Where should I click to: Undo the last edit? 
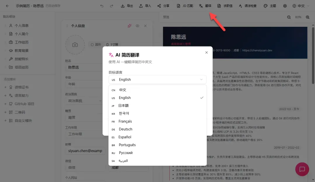[102, 6]
